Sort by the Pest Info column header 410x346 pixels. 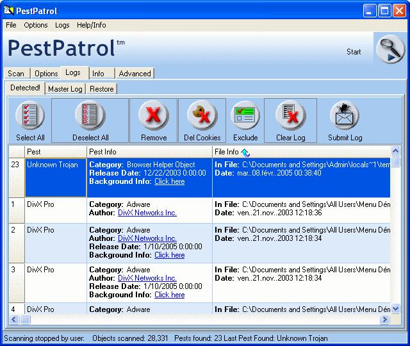coord(149,152)
